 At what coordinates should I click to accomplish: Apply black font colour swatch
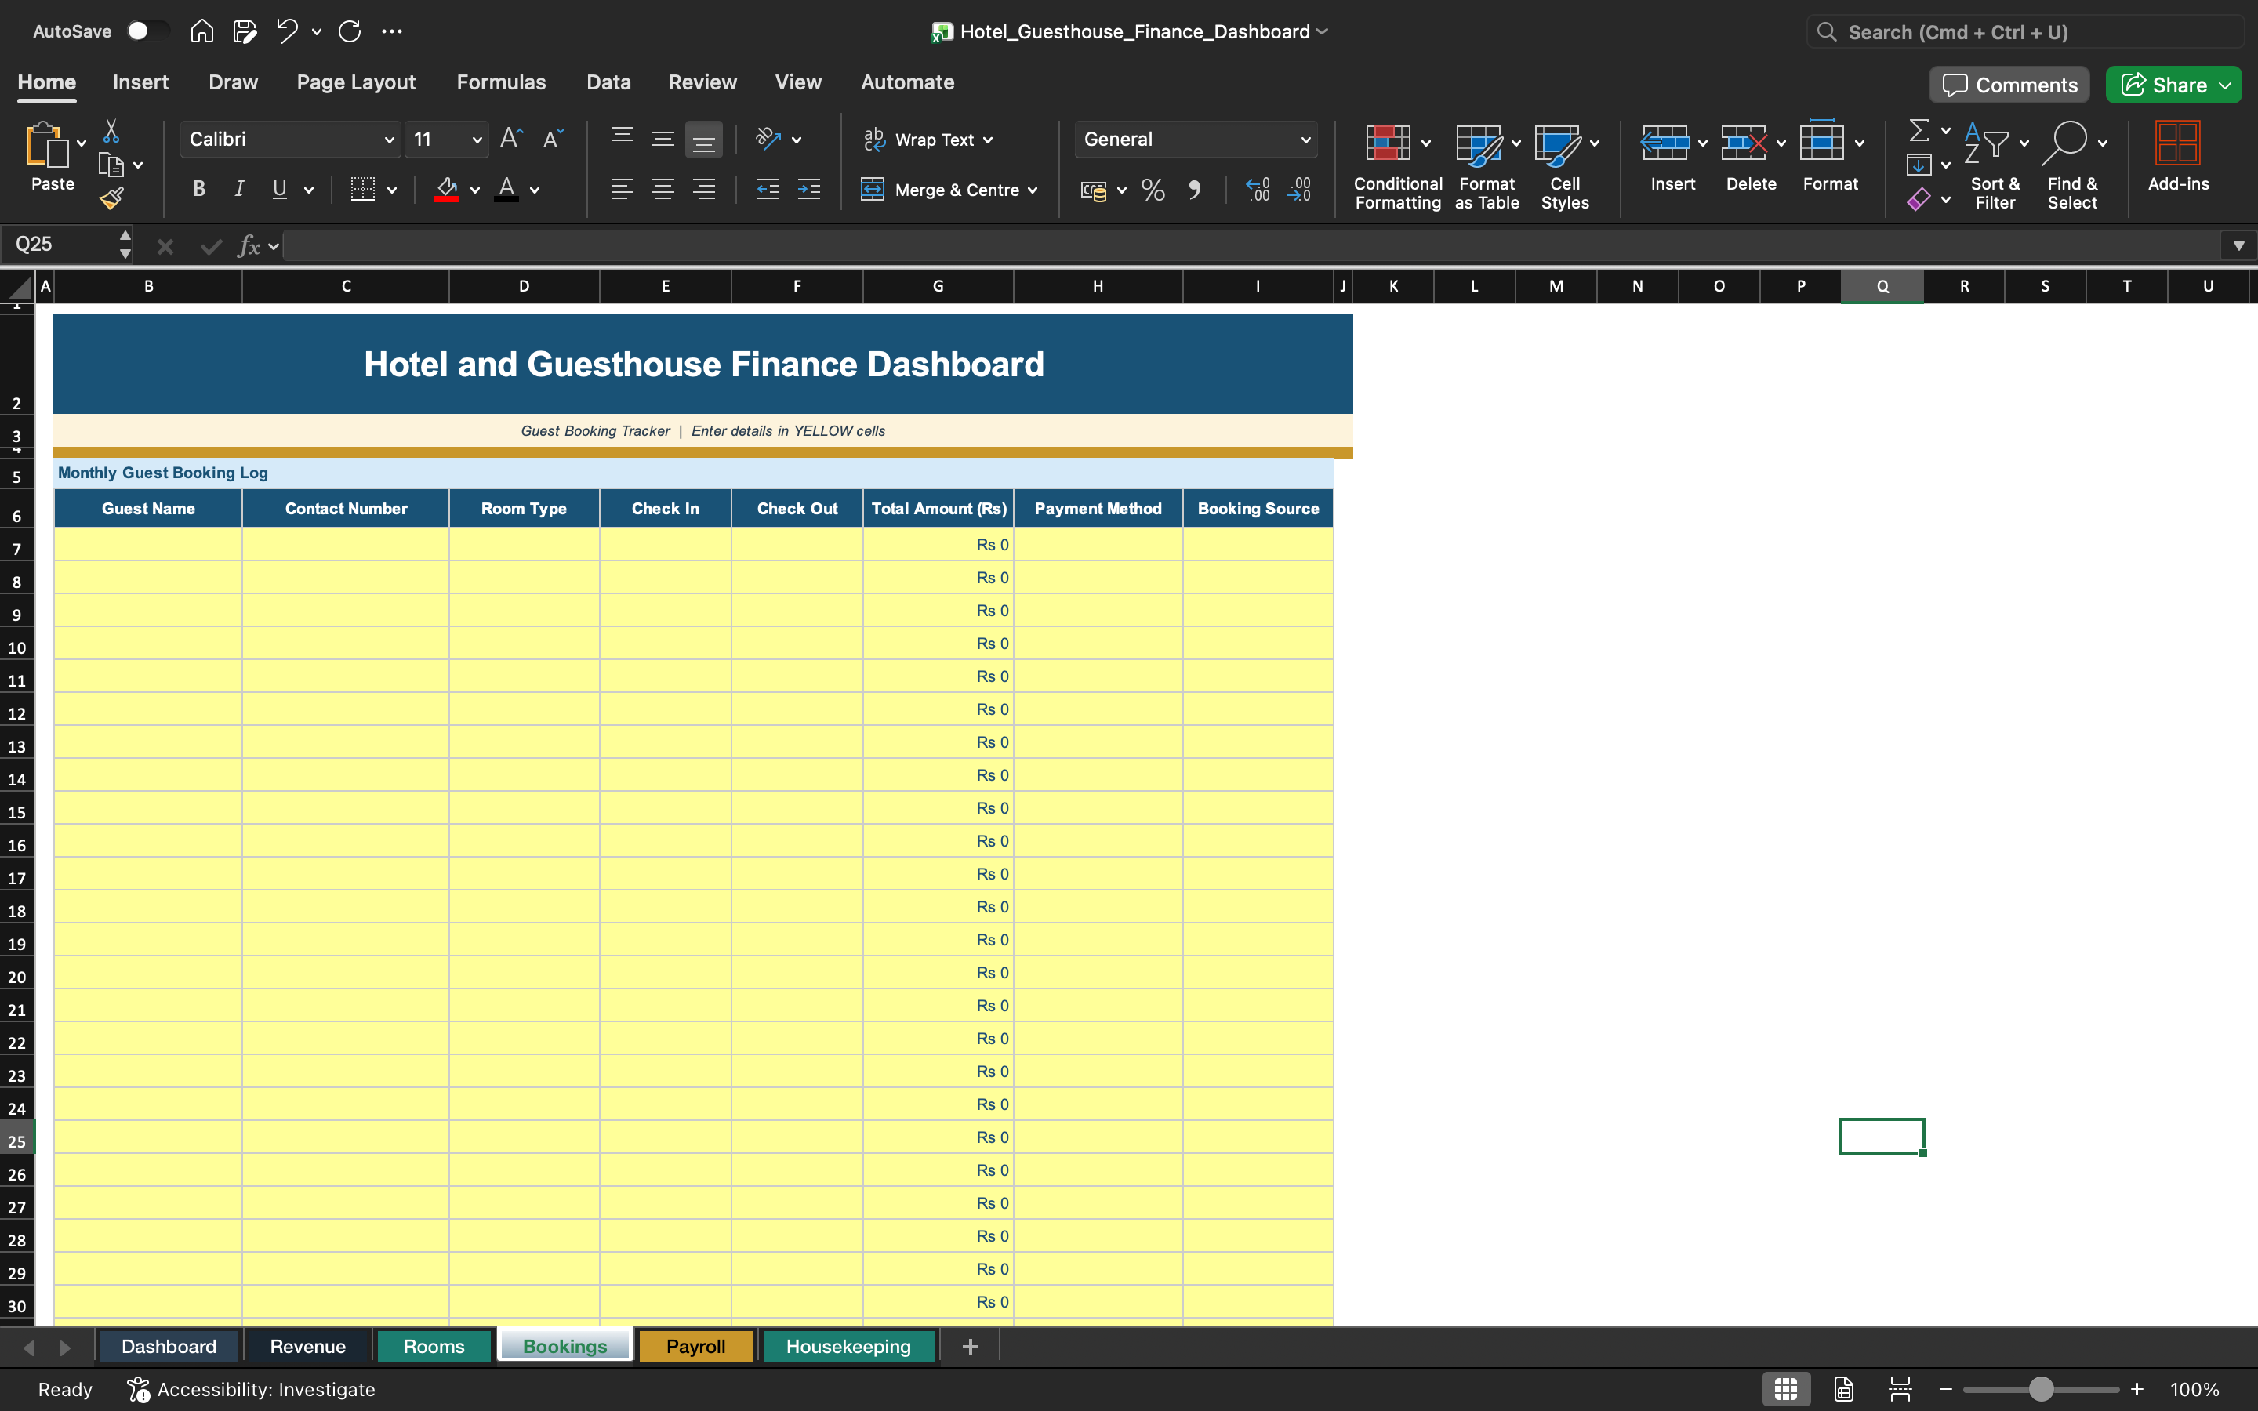coord(506,190)
